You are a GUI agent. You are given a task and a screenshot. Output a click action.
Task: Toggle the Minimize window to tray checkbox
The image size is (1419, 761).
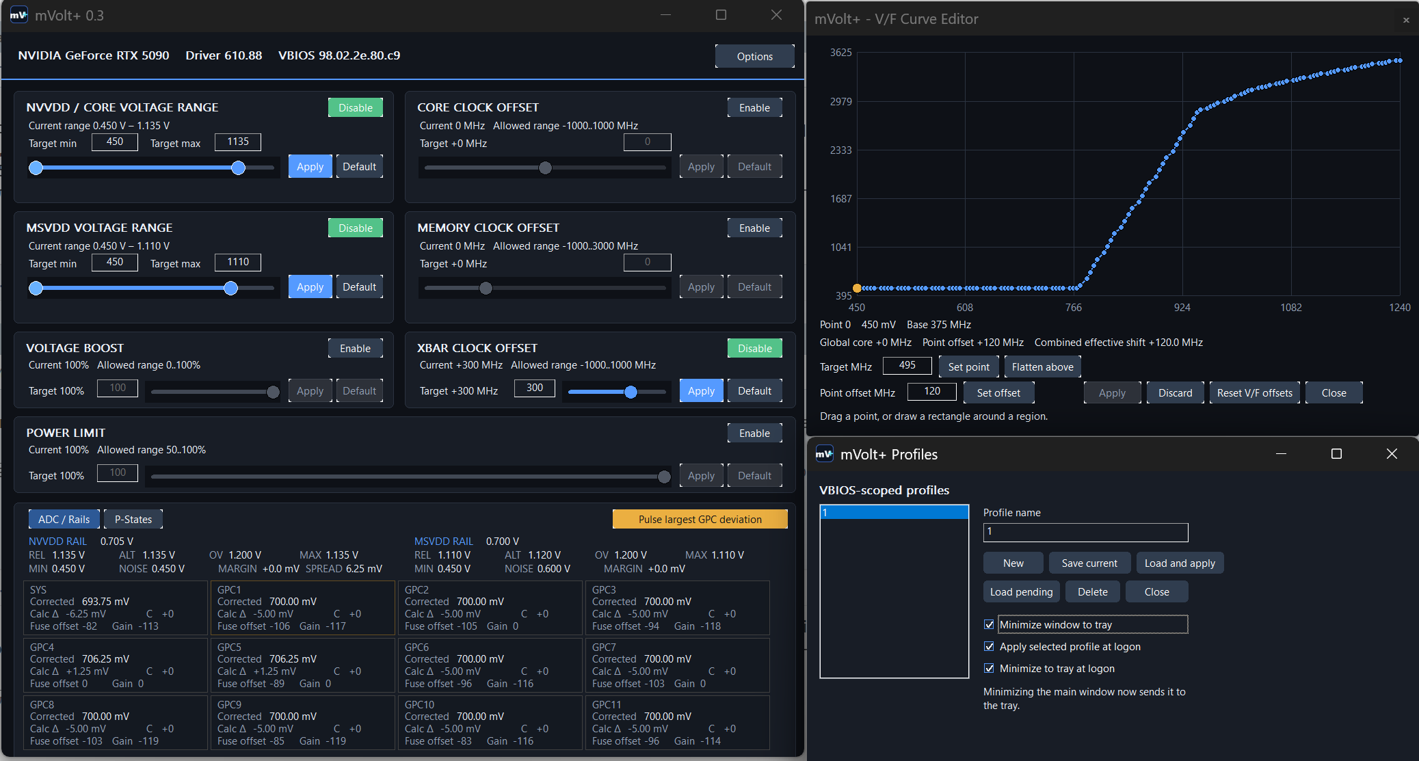(x=989, y=624)
